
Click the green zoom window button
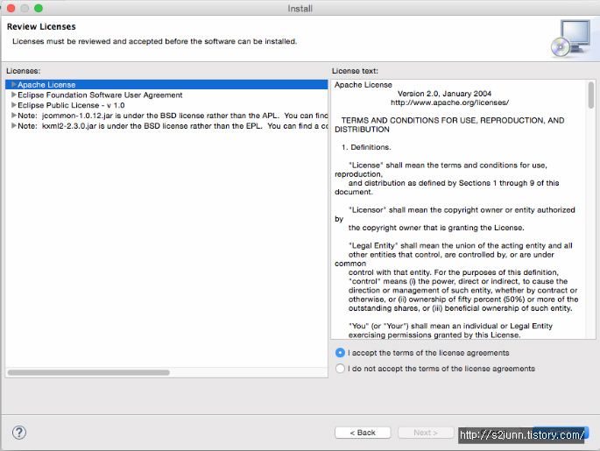pyautogui.click(x=39, y=8)
